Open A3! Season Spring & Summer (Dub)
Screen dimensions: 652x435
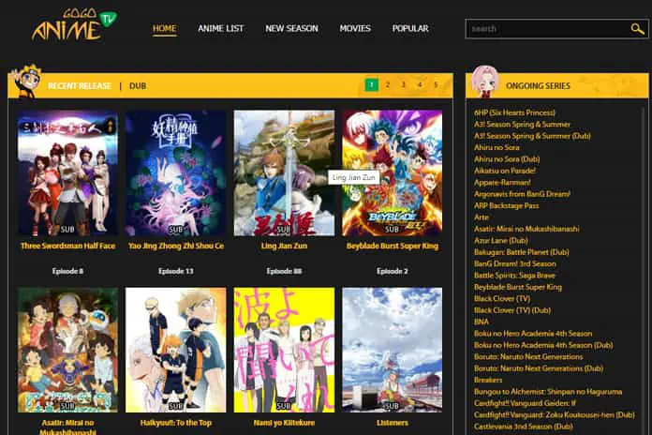[x=532, y=136]
